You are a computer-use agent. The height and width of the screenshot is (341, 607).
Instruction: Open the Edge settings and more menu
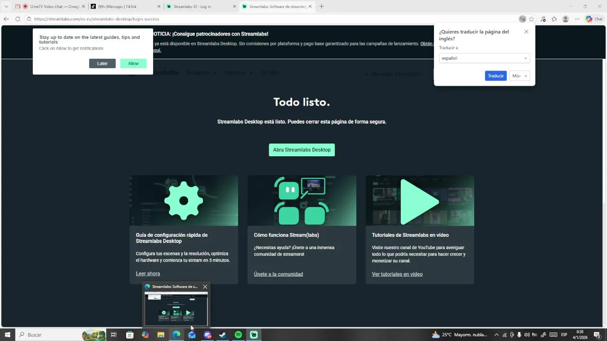(x=577, y=19)
